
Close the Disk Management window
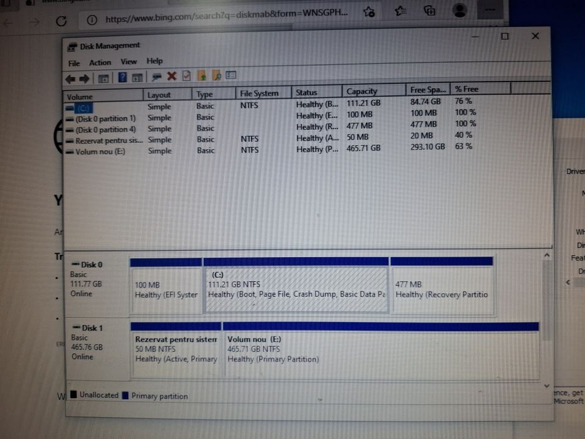pyautogui.click(x=535, y=36)
